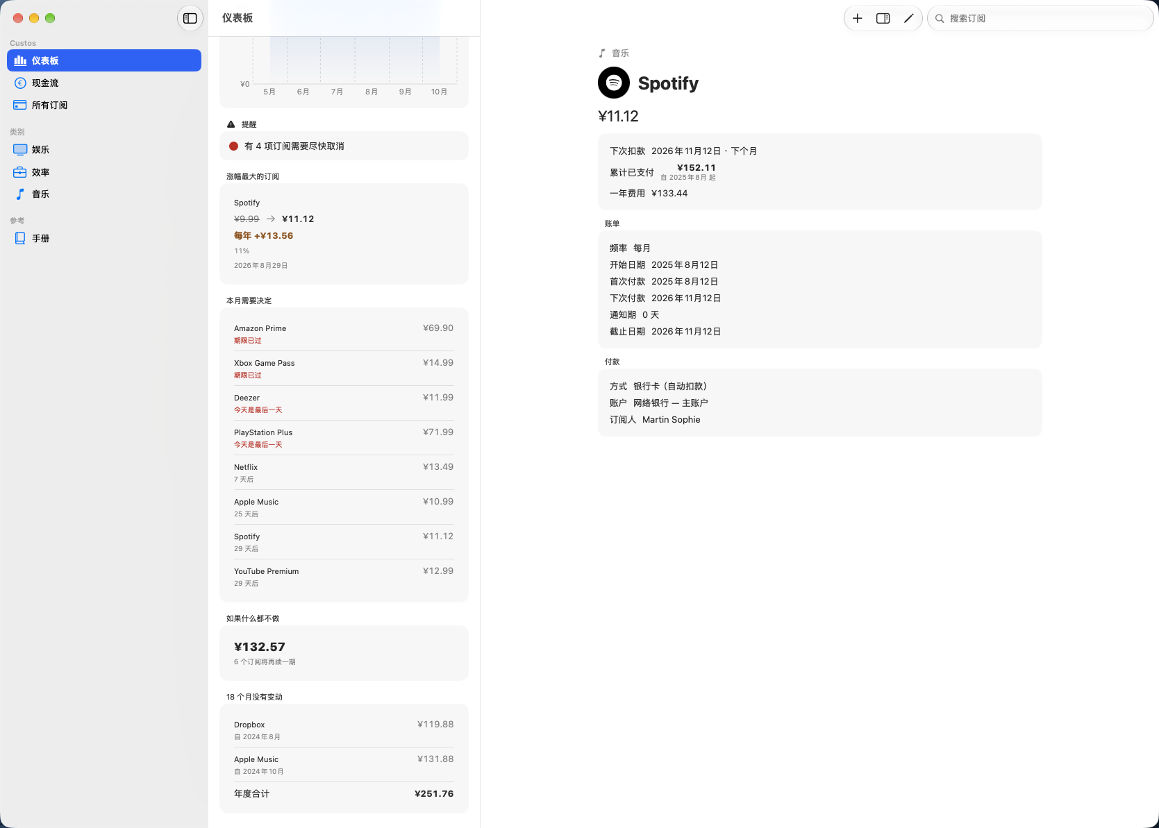
Task: Click the 仪表板 title in header
Action: [237, 18]
